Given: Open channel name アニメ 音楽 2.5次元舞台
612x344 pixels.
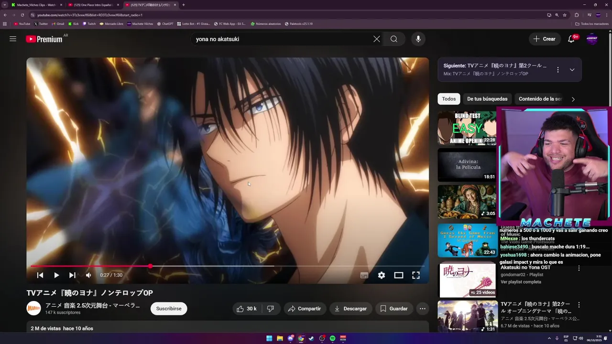Looking at the screenshot, I should click(92, 305).
